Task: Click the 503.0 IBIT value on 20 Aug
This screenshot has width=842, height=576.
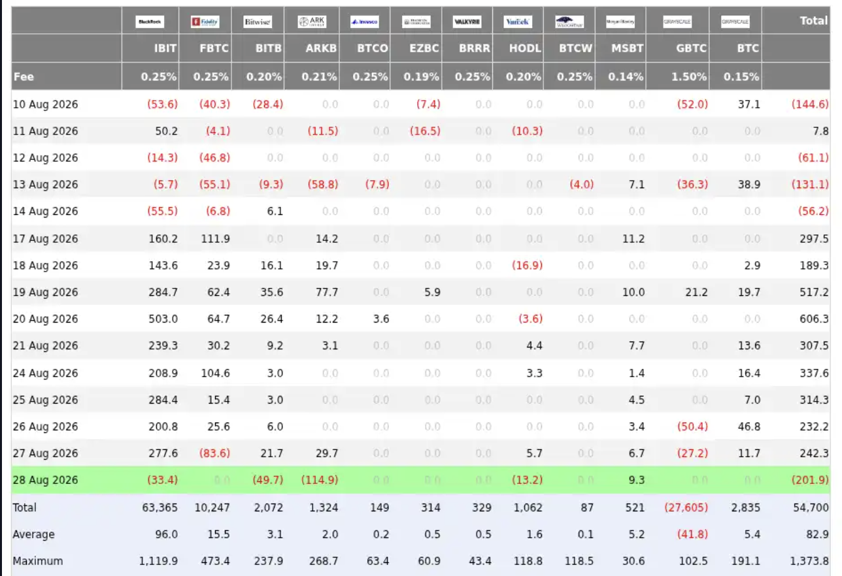Action: 163,319
